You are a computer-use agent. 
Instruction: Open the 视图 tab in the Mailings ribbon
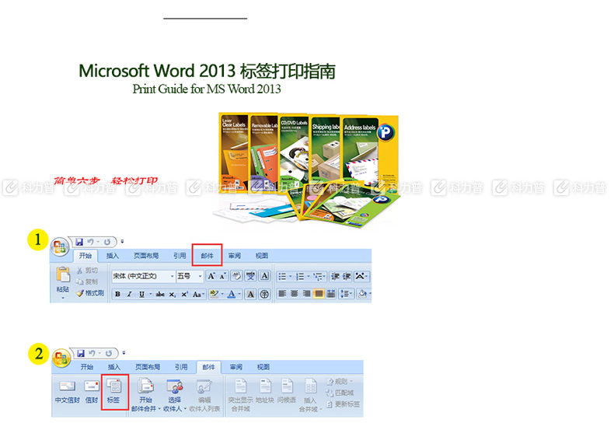click(263, 367)
